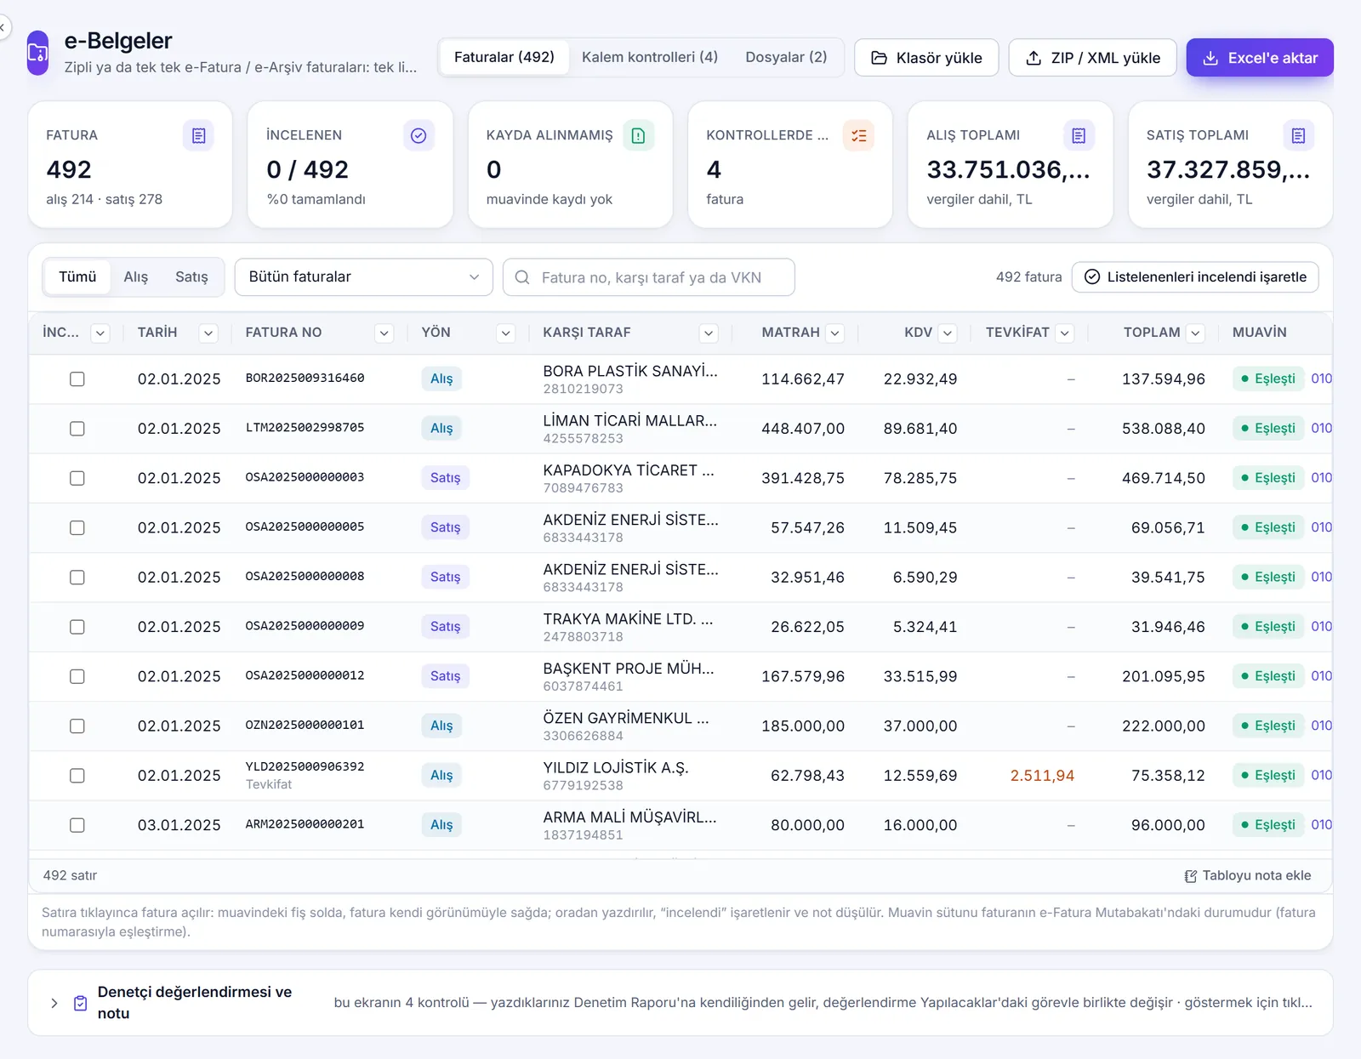Viewport: 1361px width, 1059px height.
Task: Expand the Denetçi değerlendirmesi ve notu section
Action: pos(54,1003)
